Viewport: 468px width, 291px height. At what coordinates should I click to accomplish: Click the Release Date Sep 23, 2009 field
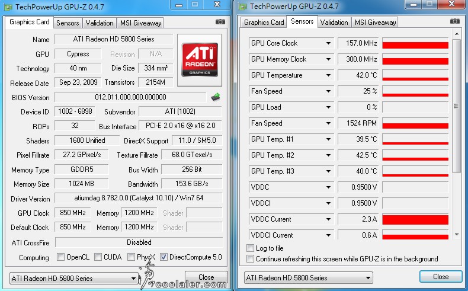pyautogui.click(x=78, y=82)
